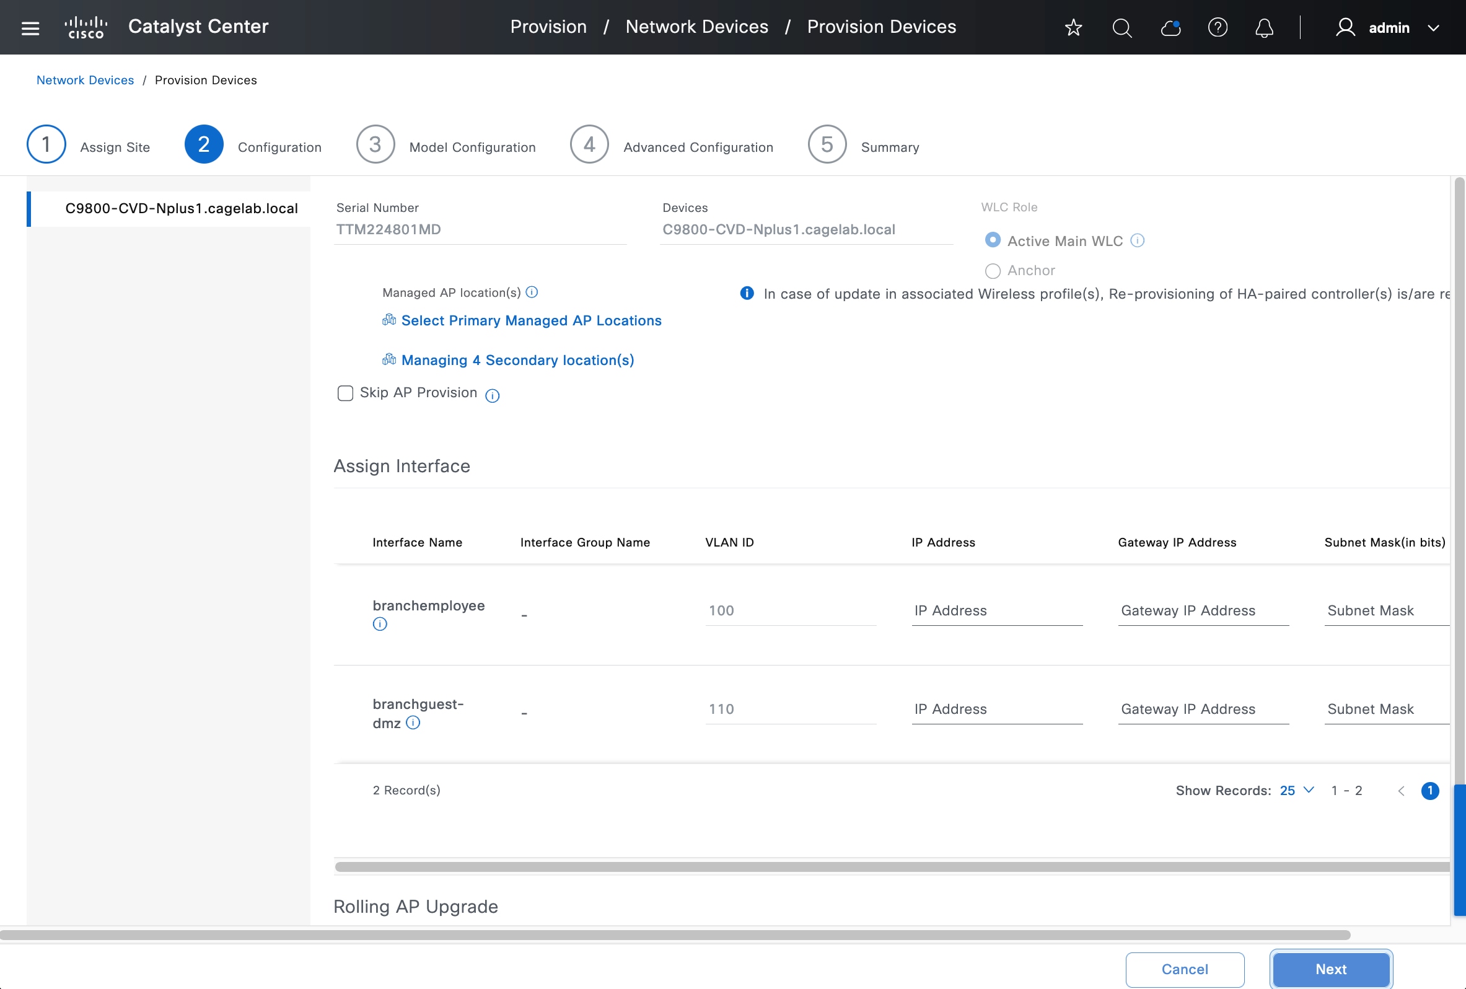Open the help question mark icon
Image resolution: width=1466 pixels, height=989 pixels.
[x=1218, y=28]
